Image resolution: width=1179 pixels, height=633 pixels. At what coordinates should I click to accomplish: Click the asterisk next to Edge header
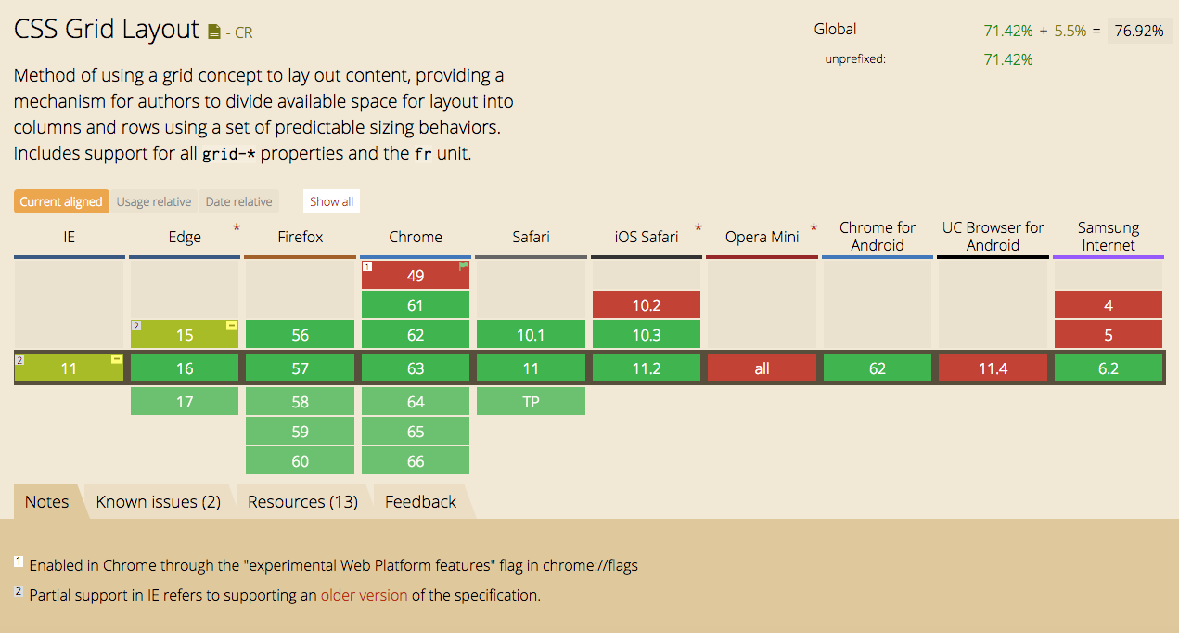coord(237,228)
